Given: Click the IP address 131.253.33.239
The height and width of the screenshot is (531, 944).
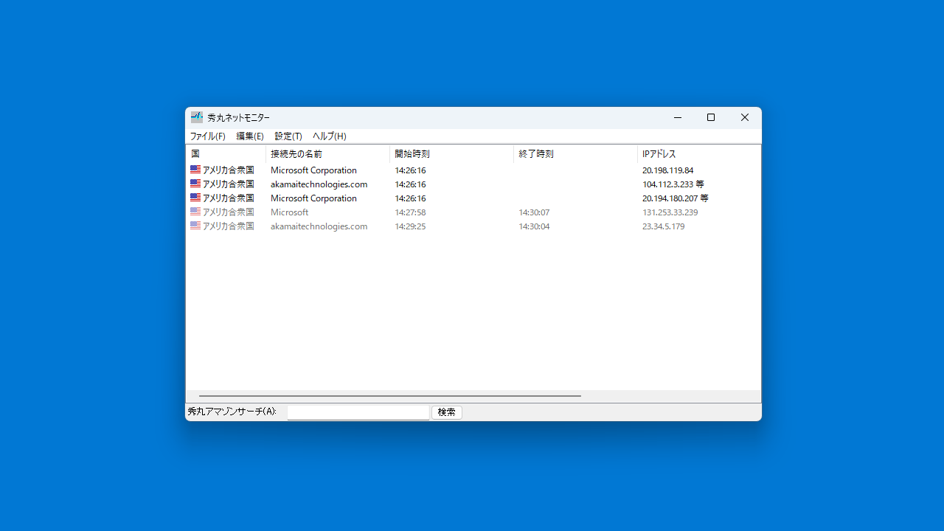Looking at the screenshot, I should 670,212.
